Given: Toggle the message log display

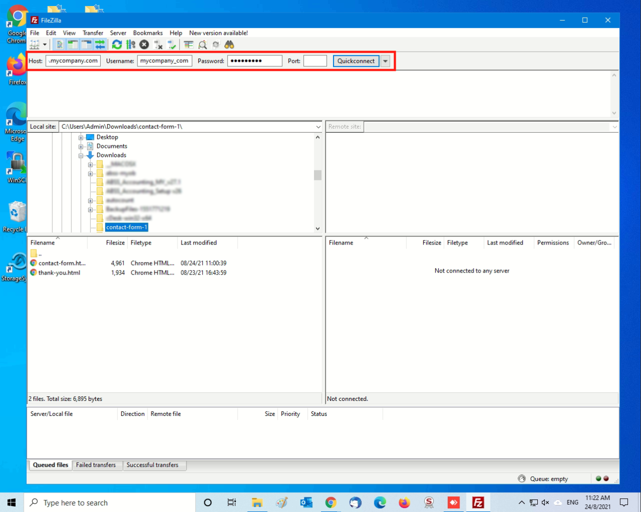Looking at the screenshot, I should (x=59, y=45).
